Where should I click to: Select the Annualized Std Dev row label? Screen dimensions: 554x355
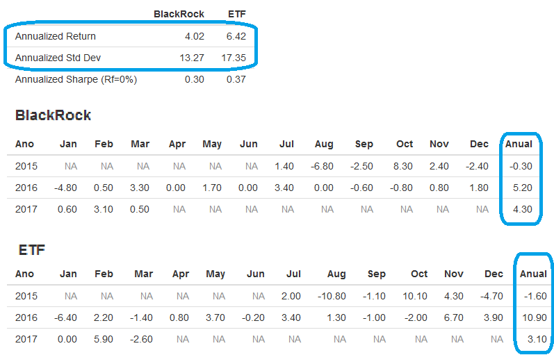[x=58, y=58]
